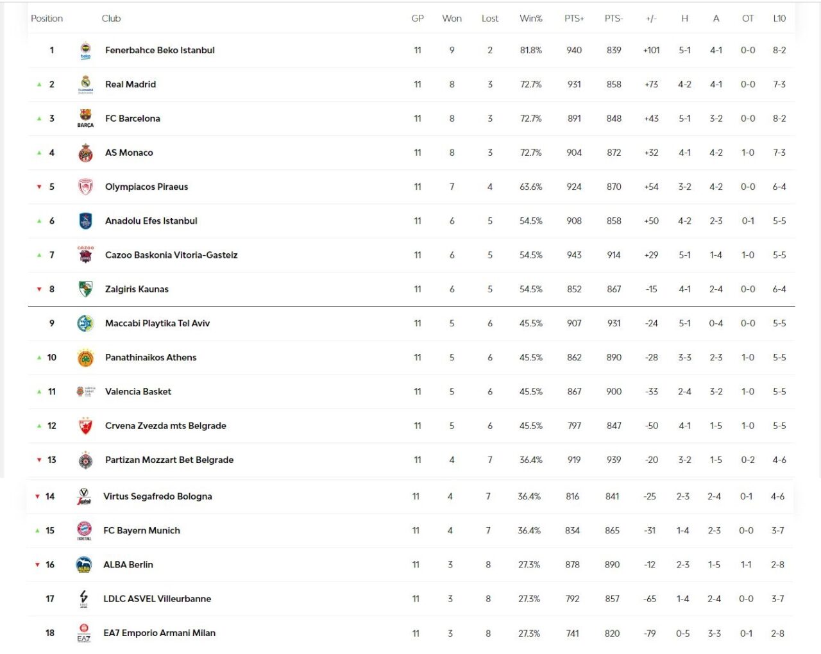Click the Olympiacos Piraeus logo

point(85,187)
